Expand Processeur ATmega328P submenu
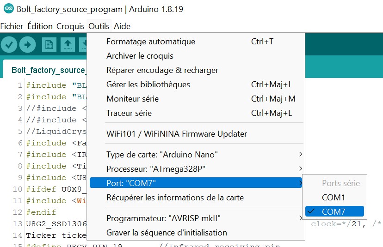Image resolution: width=383 pixels, height=247 pixels. point(196,169)
